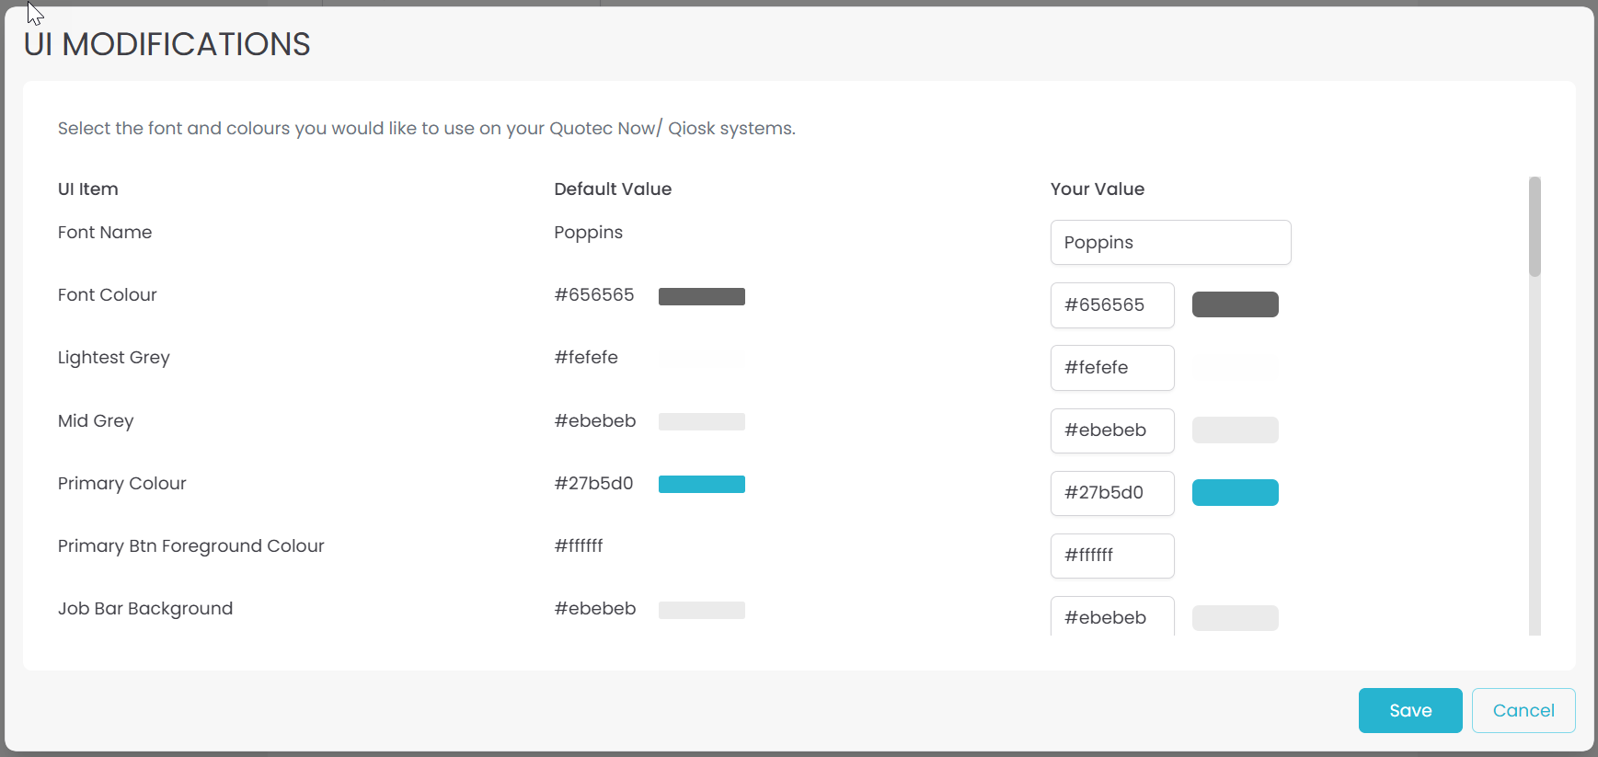Open the Font Colour swatch in Your Value
Viewport: 1598px width, 757px height.
(1235, 304)
